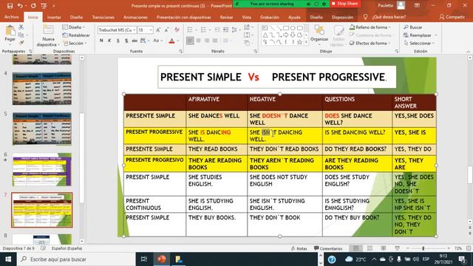Open Comentarios from the status bar
The height and width of the screenshot is (266, 473).
[328, 248]
